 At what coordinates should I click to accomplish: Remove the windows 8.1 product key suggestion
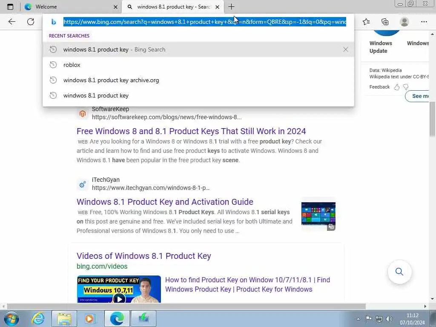[346, 49]
